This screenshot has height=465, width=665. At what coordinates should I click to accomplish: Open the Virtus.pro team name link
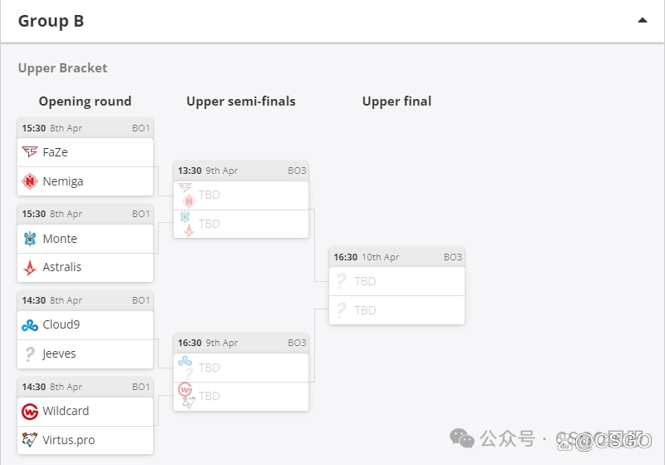click(68, 440)
